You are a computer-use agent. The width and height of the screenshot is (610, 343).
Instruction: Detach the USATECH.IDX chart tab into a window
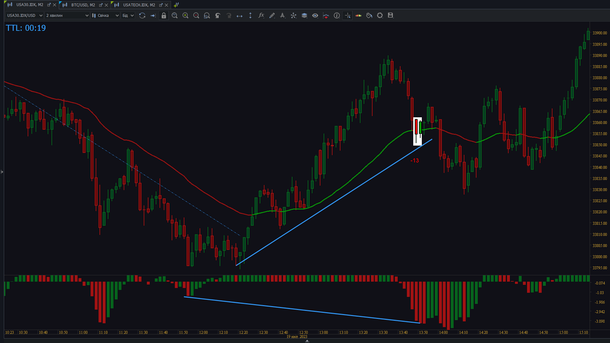[x=161, y=5]
